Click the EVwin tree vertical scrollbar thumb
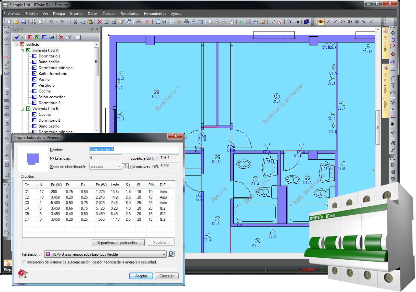 point(97,62)
